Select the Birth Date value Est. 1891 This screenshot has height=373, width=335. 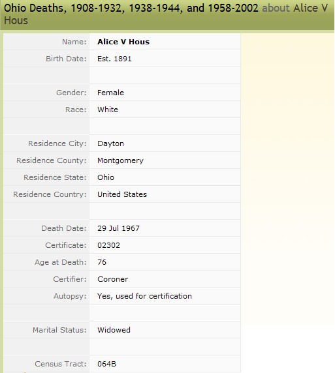click(x=114, y=59)
